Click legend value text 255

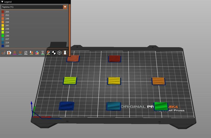[x=7, y=12]
